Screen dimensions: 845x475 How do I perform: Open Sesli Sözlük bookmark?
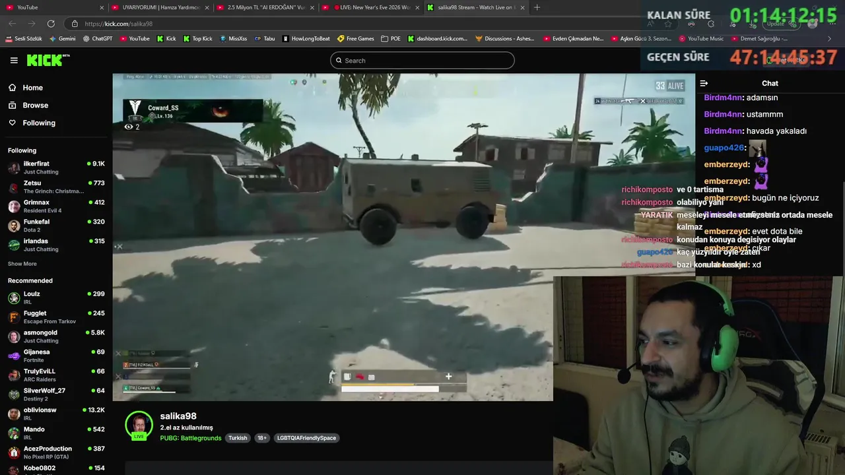(x=23, y=39)
